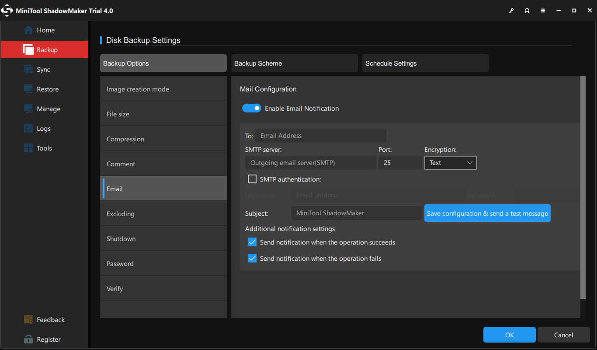Click the SMTP server input field
597x350 pixels.
(311, 163)
